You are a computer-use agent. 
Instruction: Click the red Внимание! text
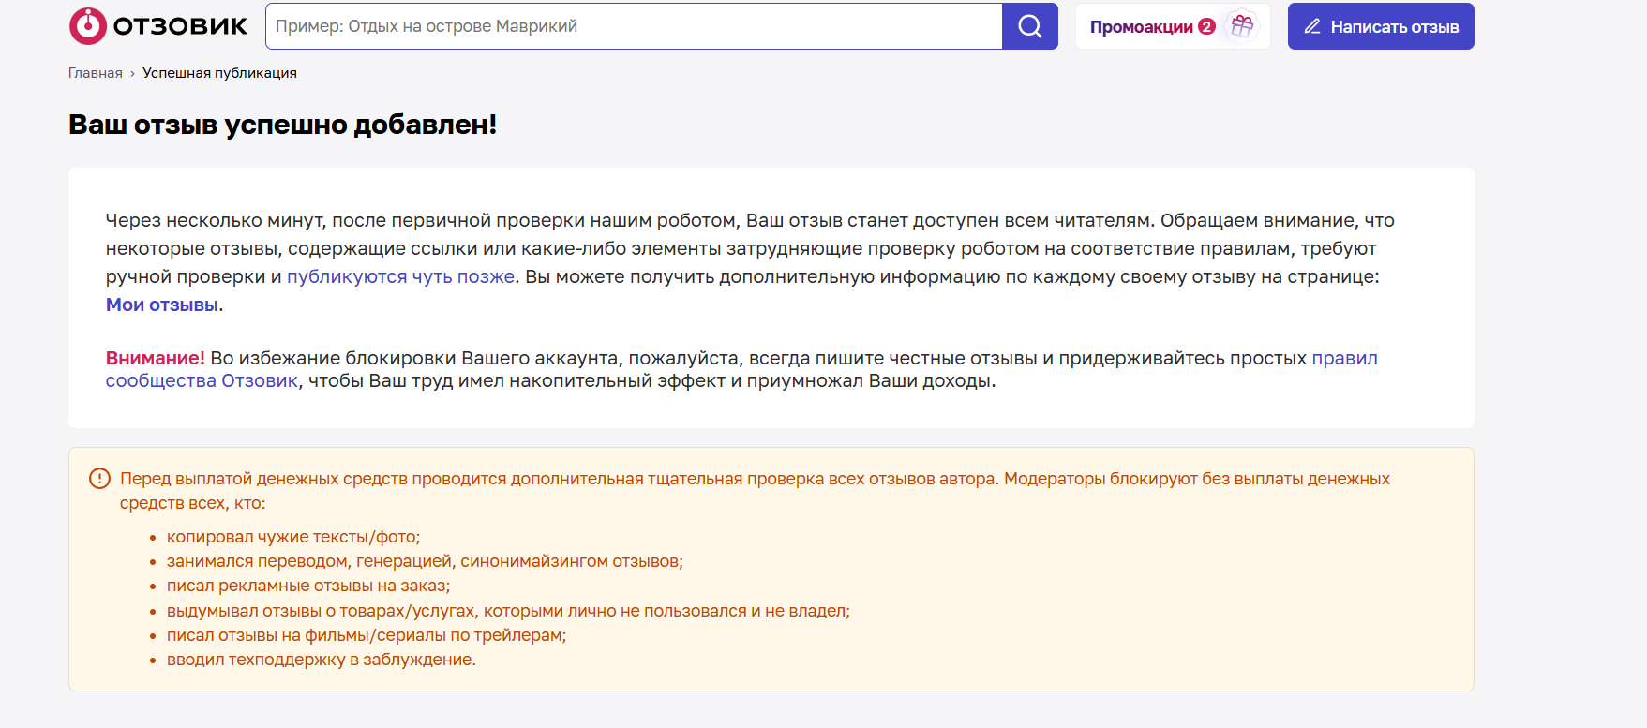155,358
